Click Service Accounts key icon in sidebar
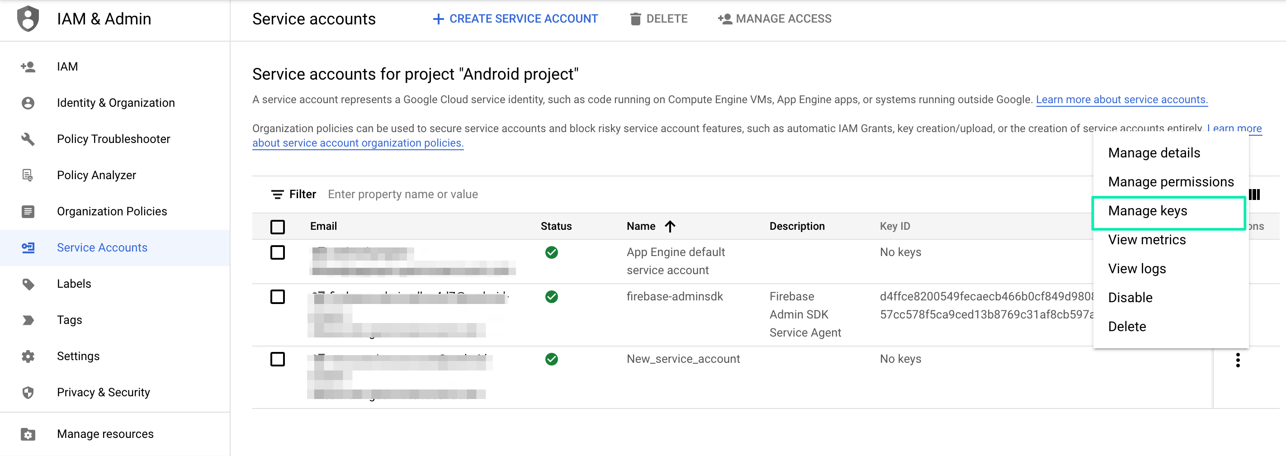 click(28, 248)
